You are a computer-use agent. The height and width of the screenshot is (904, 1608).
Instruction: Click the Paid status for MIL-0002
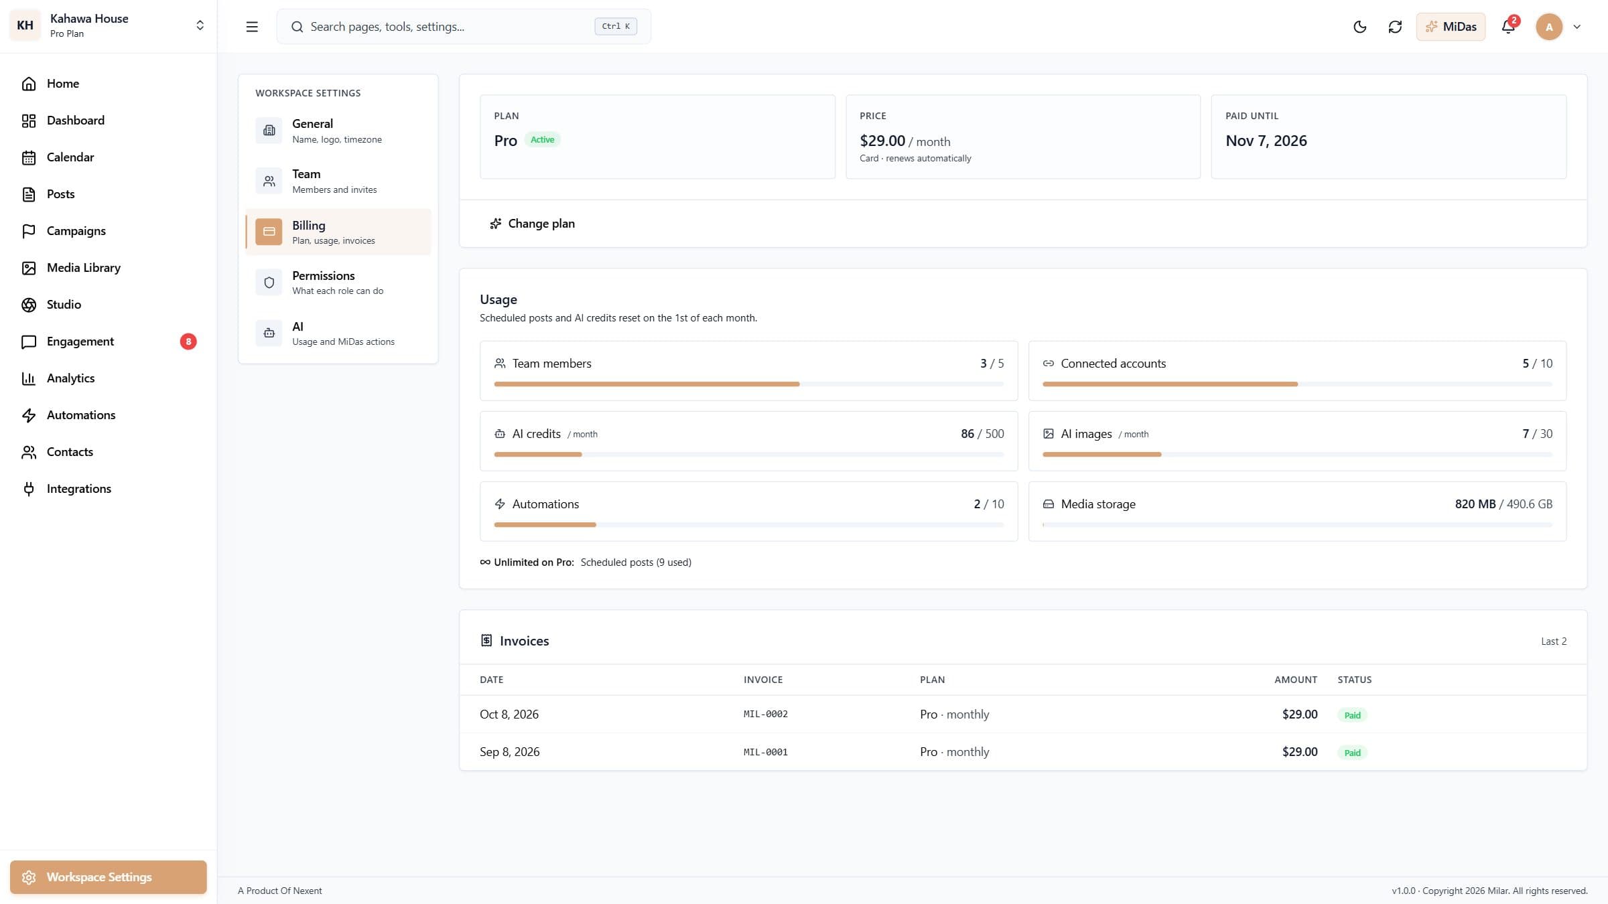coord(1352,715)
